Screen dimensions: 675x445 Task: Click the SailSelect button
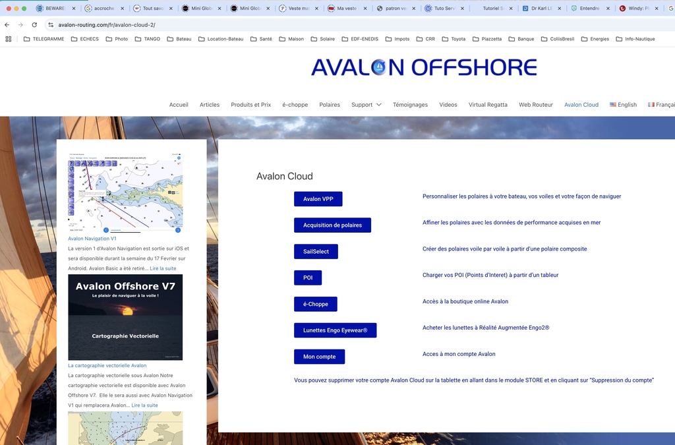[x=316, y=251]
